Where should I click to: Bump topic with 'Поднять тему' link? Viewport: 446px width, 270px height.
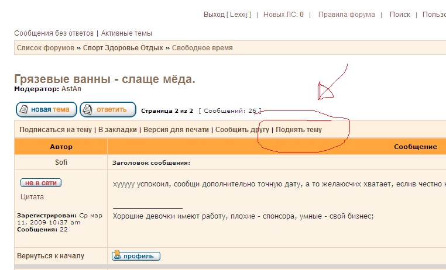click(x=299, y=130)
